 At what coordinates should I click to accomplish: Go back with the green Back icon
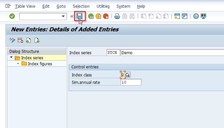(x=91, y=16)
